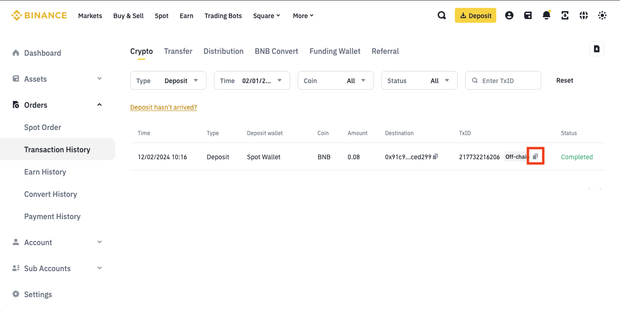Click the Settings gear icon in sidebar
Viewport: 620px width, 312px height.
pos(16,294)
